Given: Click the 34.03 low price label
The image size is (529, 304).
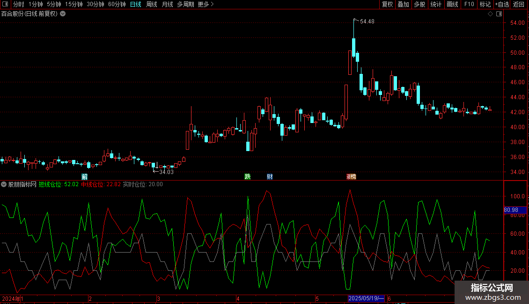Looking at the screenshot, I should pyautogui.click(x=166, y=172).
